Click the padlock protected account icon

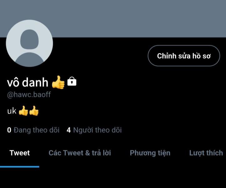tap(72, 81)
